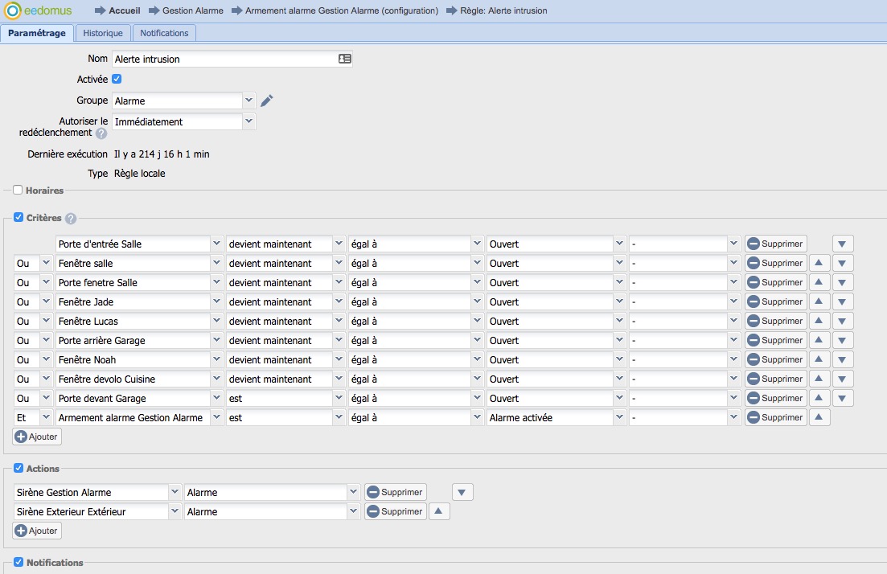Image resolution: width=887 pixels, height=574 pixels.
Task: Toggle the Notifications section checkbox
Action: pyautogui.click(x=18, y=562)
